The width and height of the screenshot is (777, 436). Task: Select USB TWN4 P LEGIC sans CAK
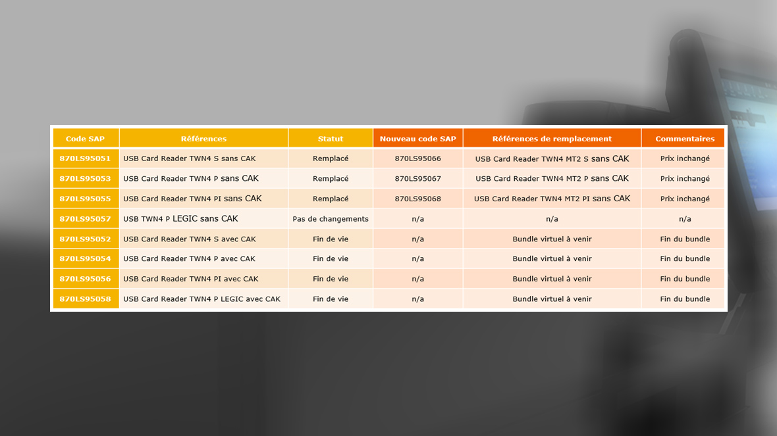coord(180,219)
